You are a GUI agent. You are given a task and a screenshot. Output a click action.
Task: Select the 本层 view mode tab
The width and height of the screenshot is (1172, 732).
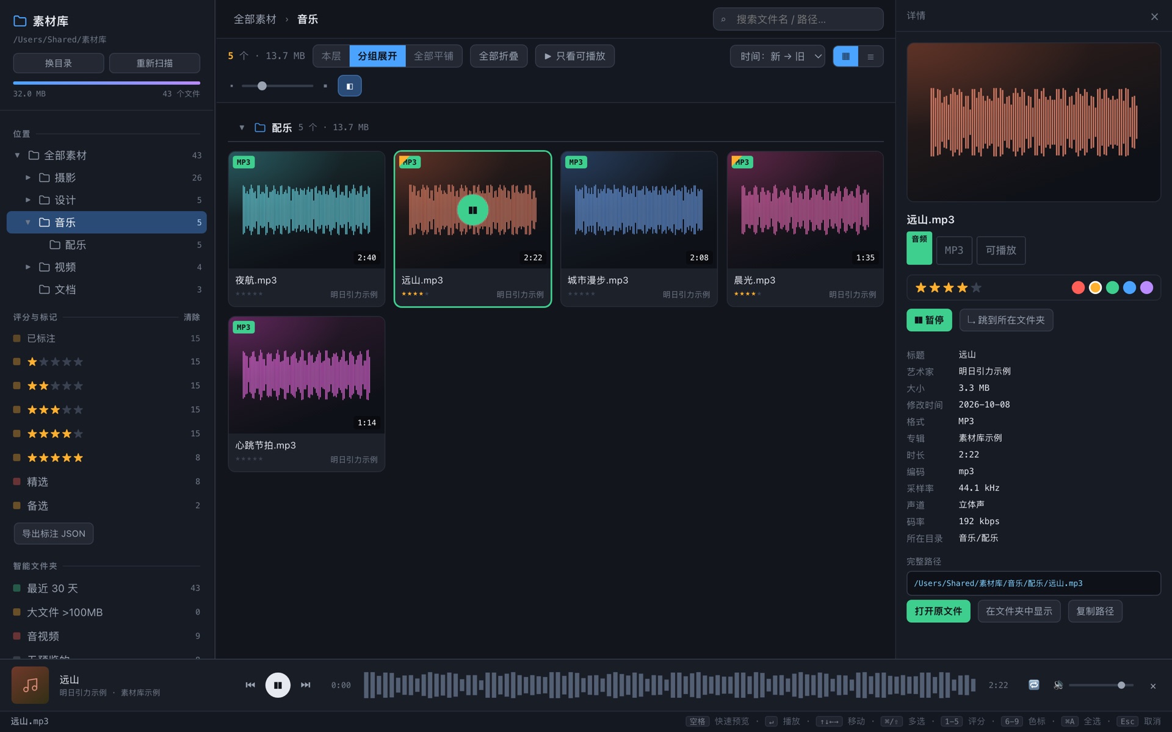(x=331, y=56)
